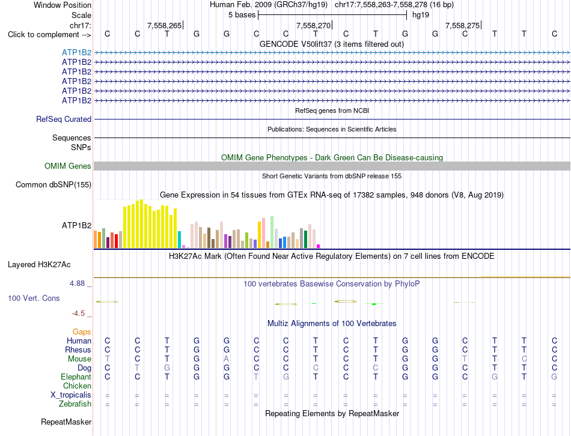This screenshot has height=436, width=571.
Task: Open the H3K27Ac Mark ENCODE title
Action: 332,256
